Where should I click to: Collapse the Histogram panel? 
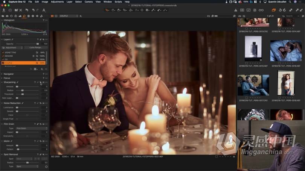click(x=2, y=20)
